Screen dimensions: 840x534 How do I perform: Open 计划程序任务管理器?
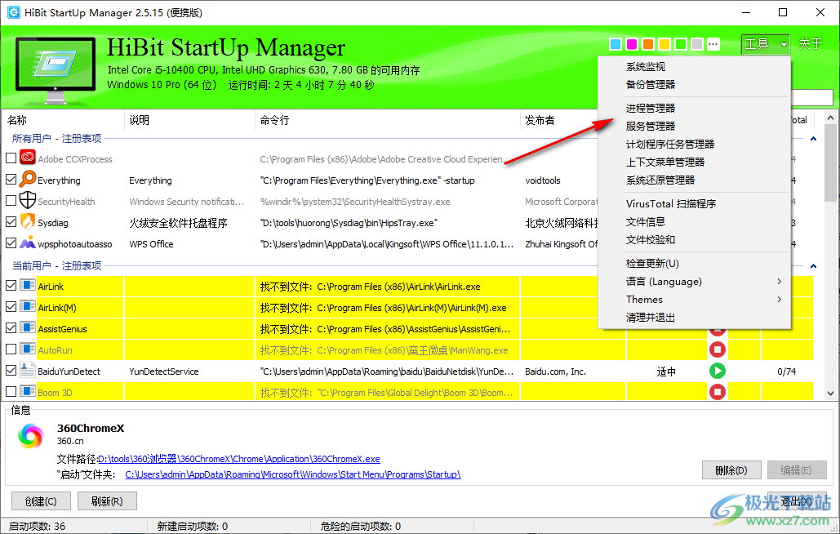[x=694, y=144]
